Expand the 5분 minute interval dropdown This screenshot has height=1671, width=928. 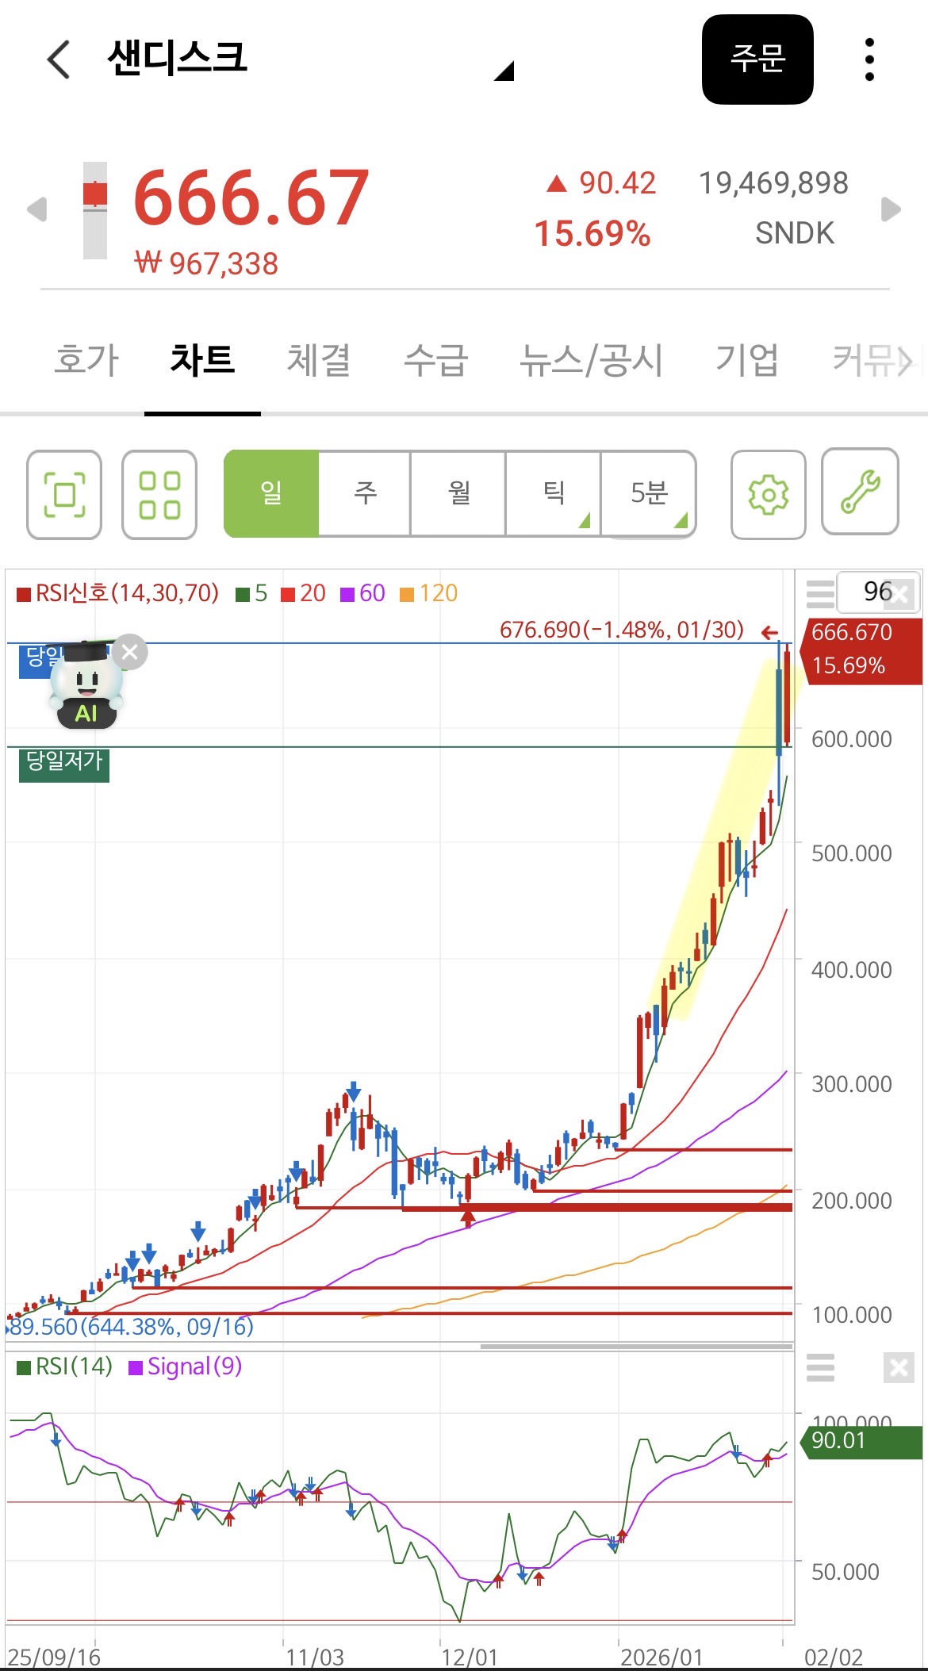coord(649,493)
